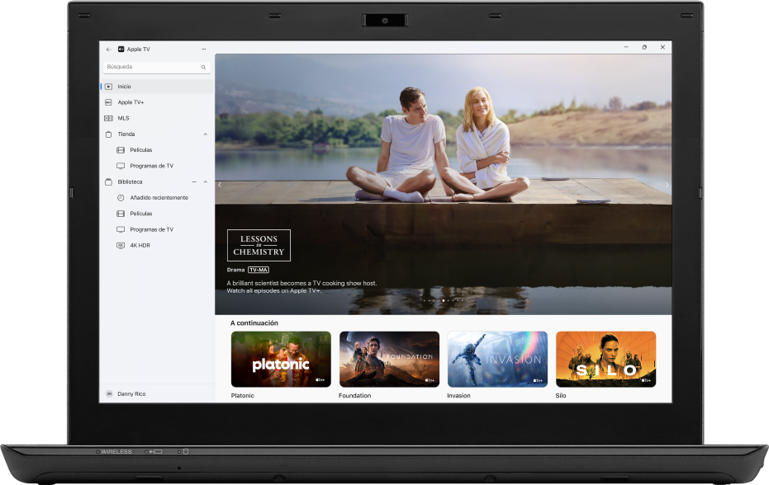Click the back arrow above the sidebar
This screenshot has height=485, width=769.
click(108, 49)
